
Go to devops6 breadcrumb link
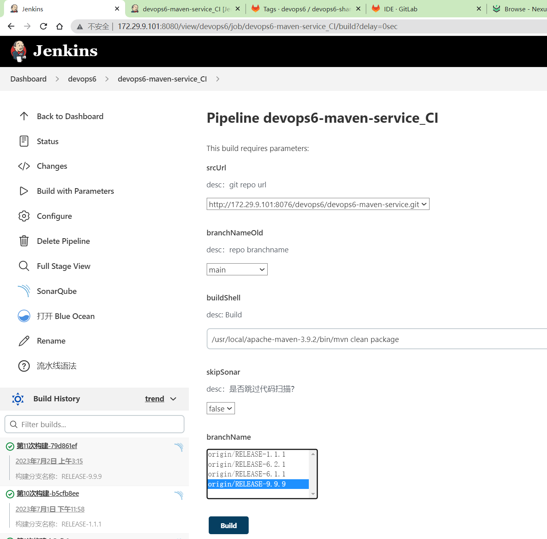pyautogui.click(x=82, y=79)
